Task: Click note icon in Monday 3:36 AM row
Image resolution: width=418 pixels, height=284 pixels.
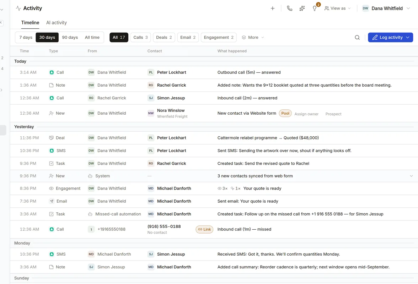Action: click(x=51, y=267)
